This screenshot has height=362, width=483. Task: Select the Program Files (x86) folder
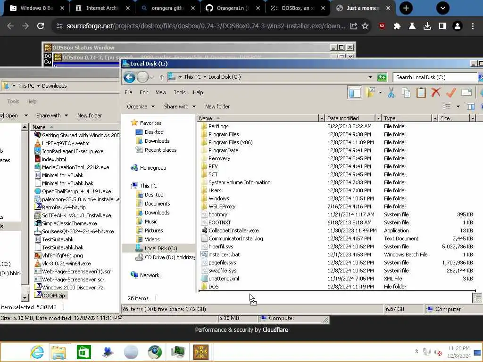(227, 142)
